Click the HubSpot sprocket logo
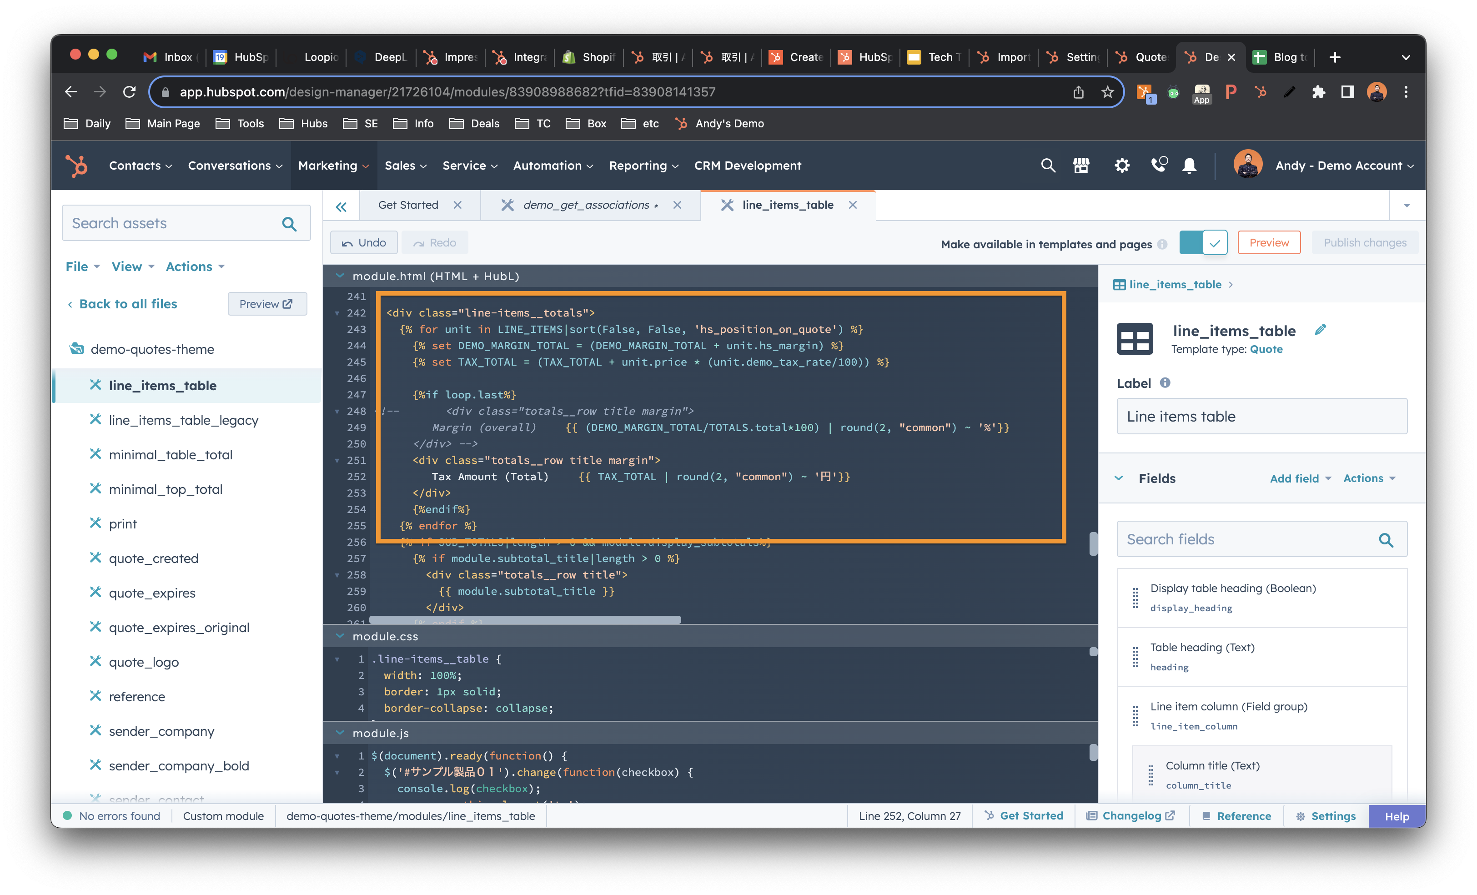The height and width of the screenshot is (895, 1477). point(77,166)
